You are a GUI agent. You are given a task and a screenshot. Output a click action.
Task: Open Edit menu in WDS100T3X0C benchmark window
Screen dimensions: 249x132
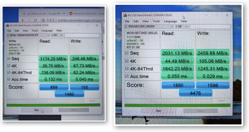[136, 21]
